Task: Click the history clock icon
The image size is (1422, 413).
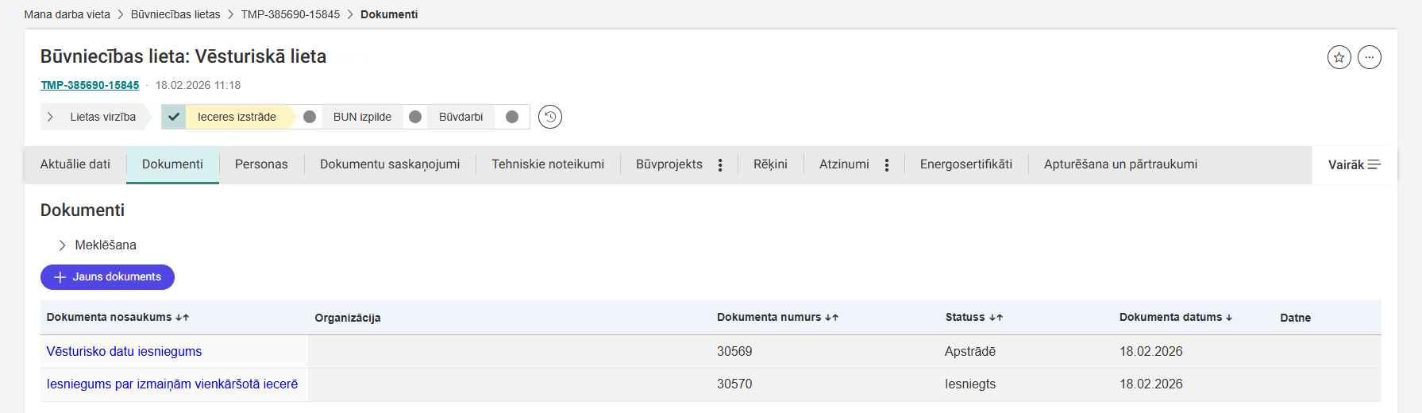Action: [x=549, y=117]
